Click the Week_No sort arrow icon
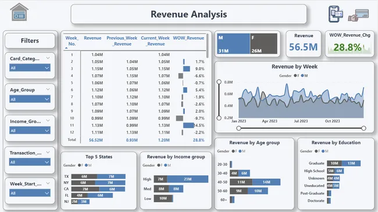Screen dimensions: 378x212 coord(66,48)
